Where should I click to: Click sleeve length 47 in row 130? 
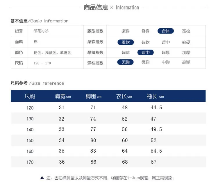point(153,119)
